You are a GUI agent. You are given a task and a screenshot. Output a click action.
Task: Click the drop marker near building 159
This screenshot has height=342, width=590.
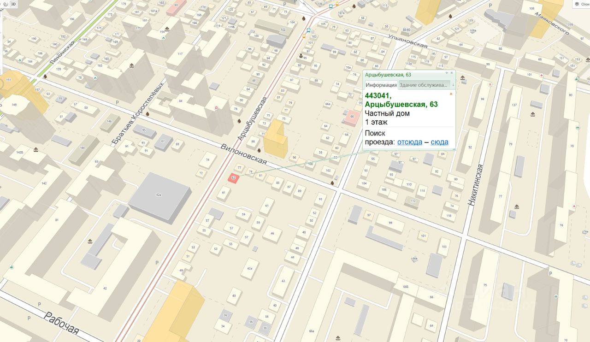45,77
